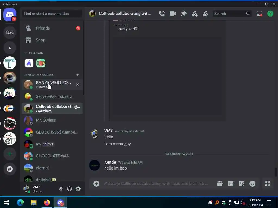The height and width of the screenshot is (208, 278).
Task: Open the Reddit robot server
Action: [x=10, y=139]
